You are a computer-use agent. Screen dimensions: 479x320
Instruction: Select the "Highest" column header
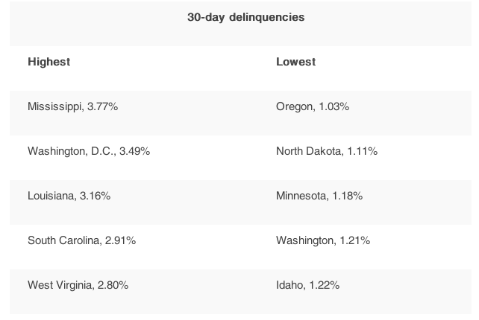coord(48,62)
